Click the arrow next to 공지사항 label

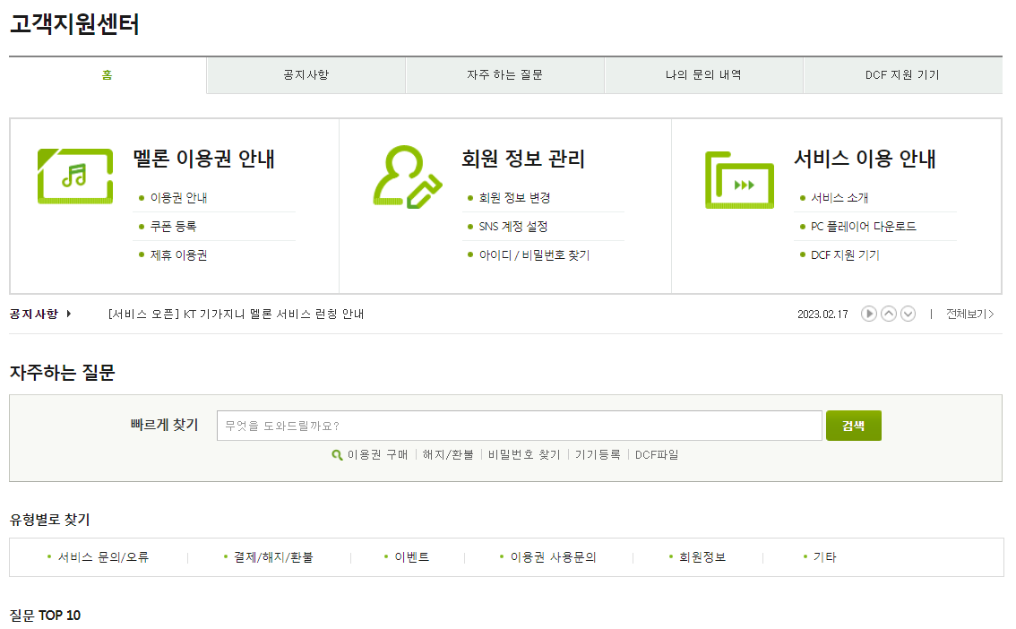(69, 314)
